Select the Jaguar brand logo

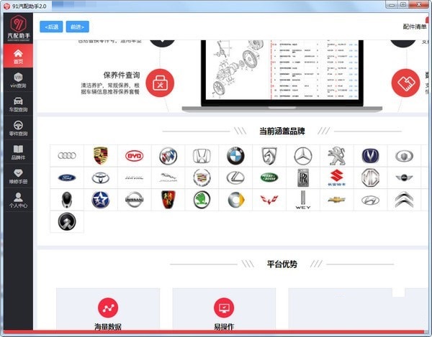click(x=168, y=177)
